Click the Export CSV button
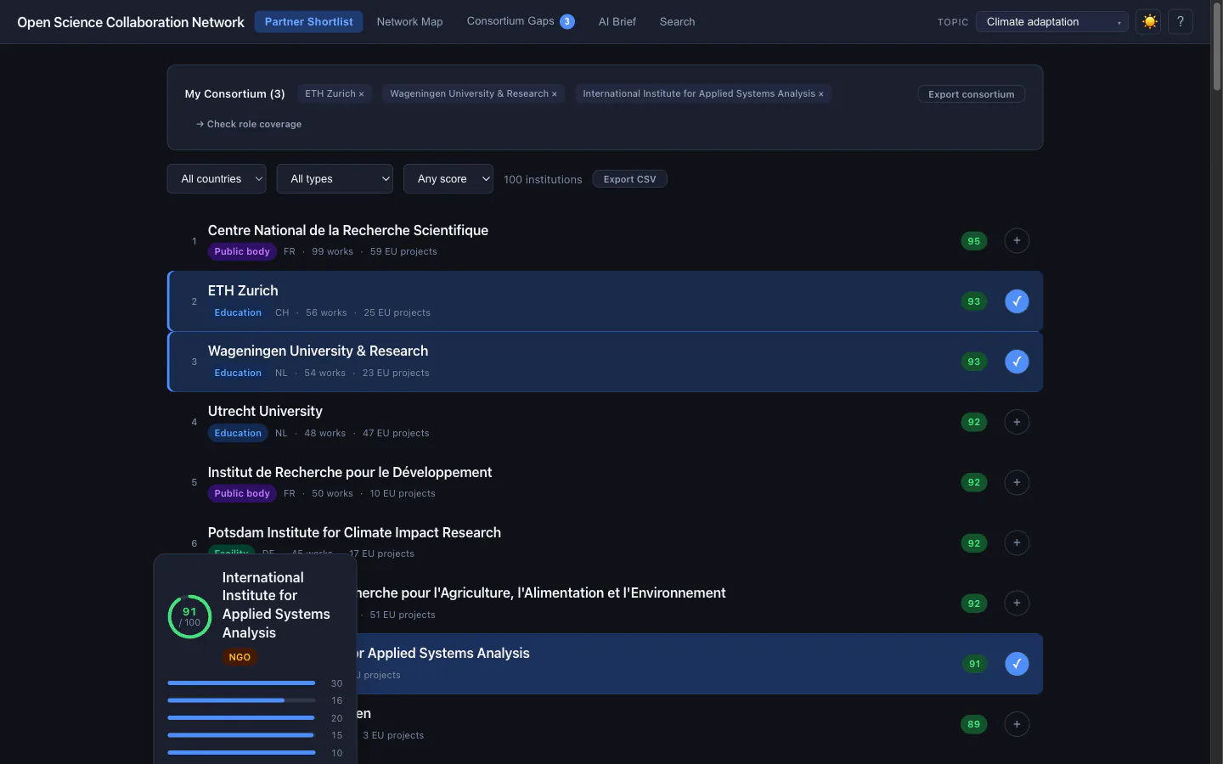 [629, 179]
